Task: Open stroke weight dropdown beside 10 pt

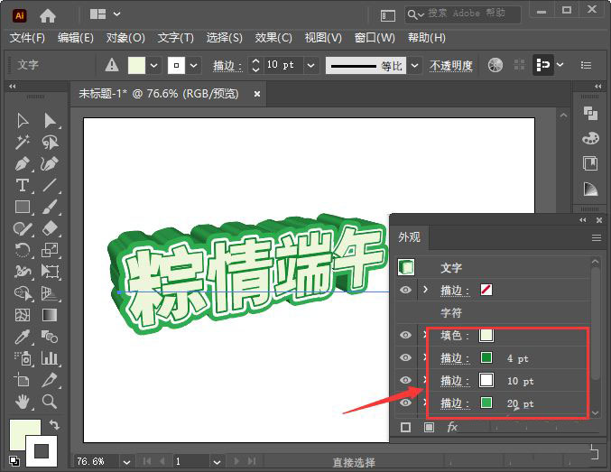Action: click(311, 65)
